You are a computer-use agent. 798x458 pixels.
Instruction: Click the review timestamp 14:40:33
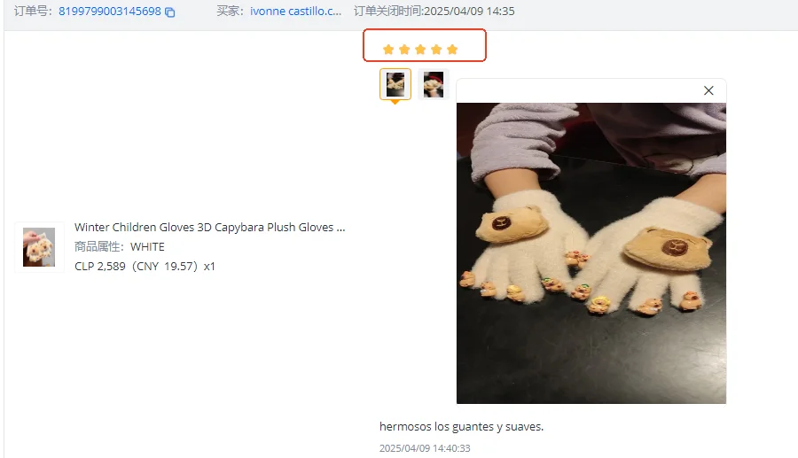coord(425,448)
